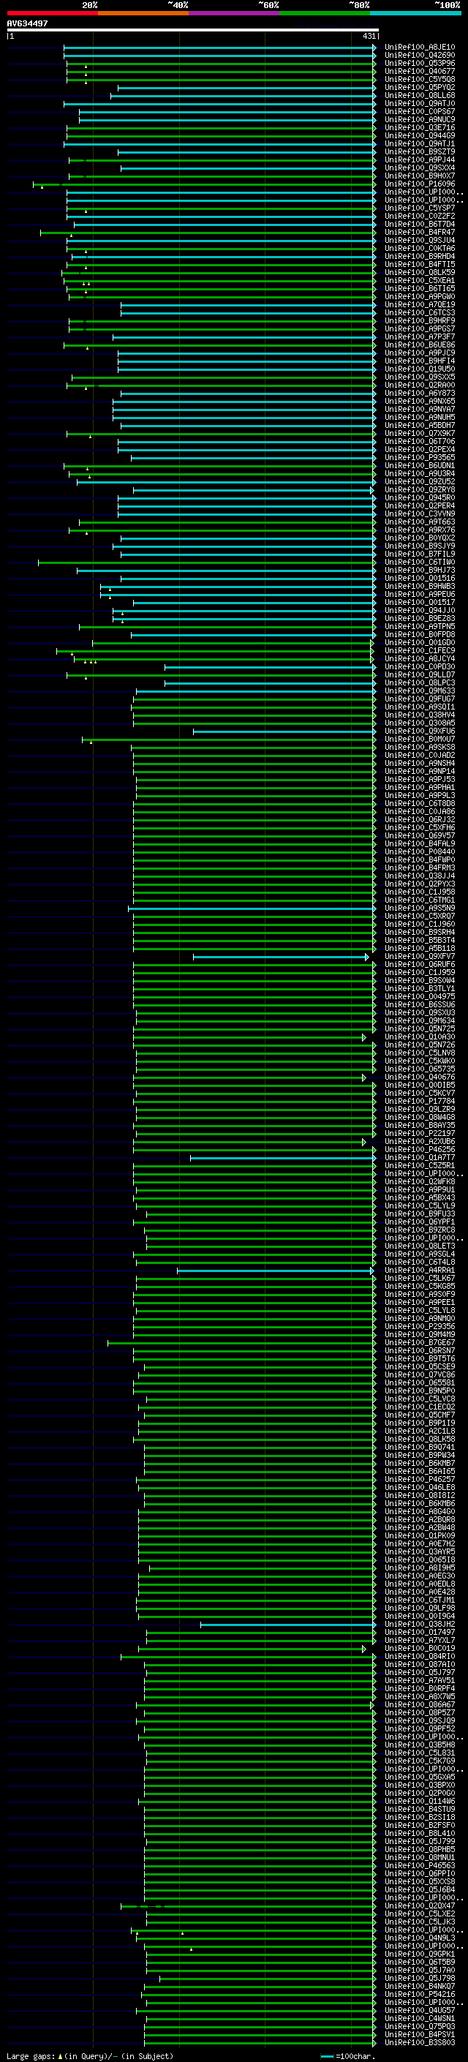The image size is (468, 2062).
Task: Open hit UniRef100_Q8LL68
Action: coord(420,95)
